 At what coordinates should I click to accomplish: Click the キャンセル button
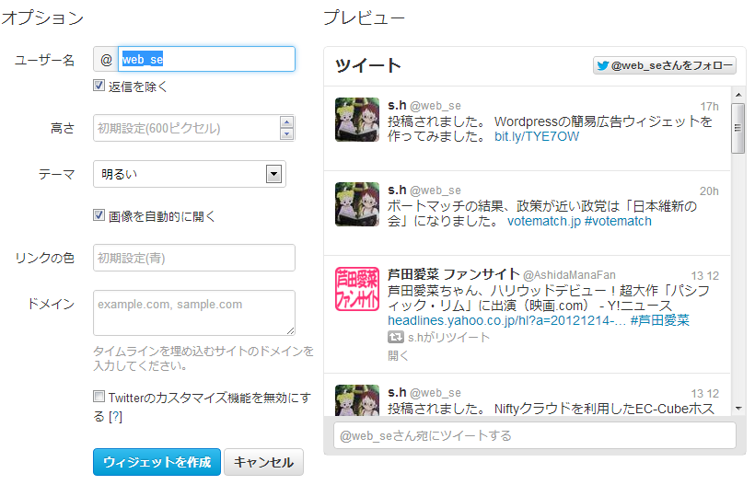point(264,462)
